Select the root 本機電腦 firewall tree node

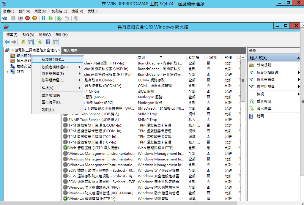[x=35, y=50]
